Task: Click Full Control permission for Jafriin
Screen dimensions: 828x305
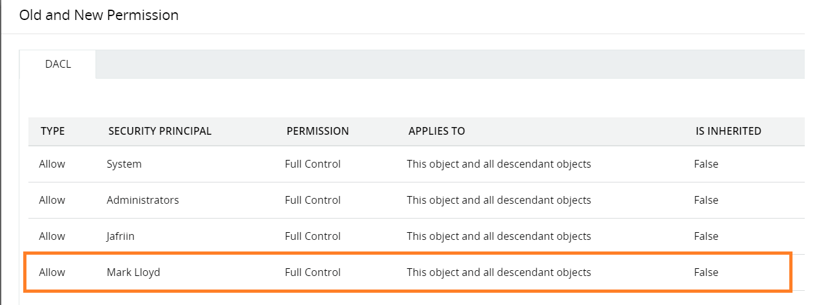Action: click(312, 236)
